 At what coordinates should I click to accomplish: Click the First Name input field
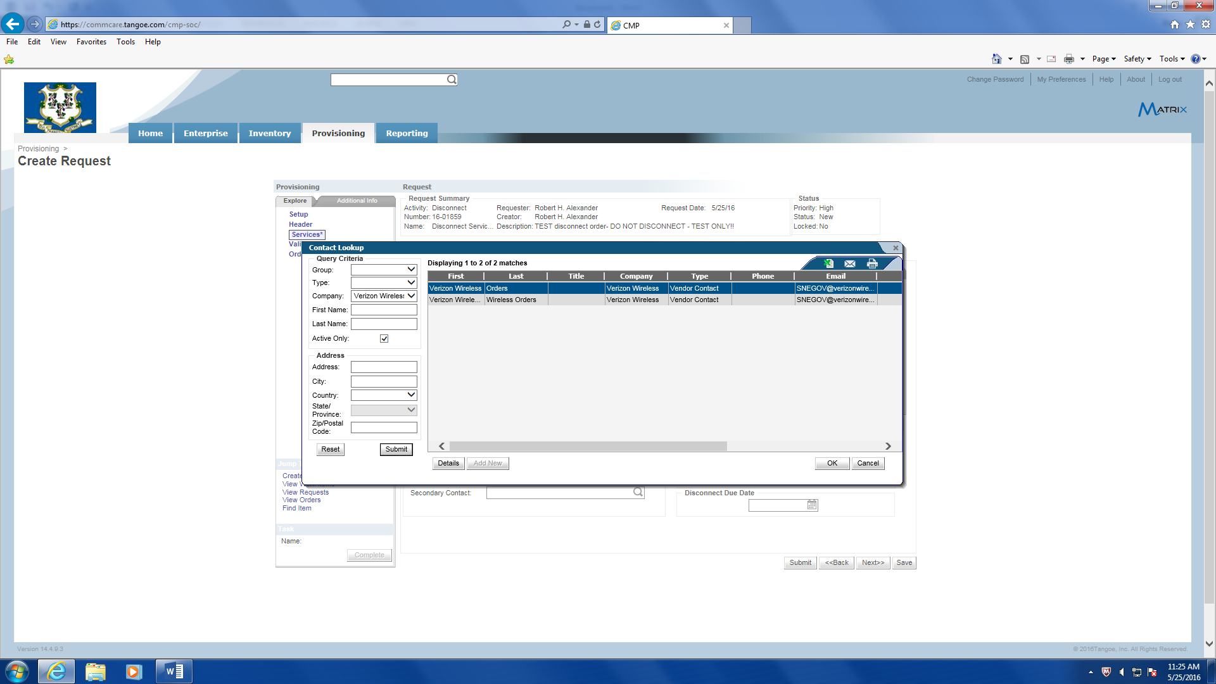[384, 310]
